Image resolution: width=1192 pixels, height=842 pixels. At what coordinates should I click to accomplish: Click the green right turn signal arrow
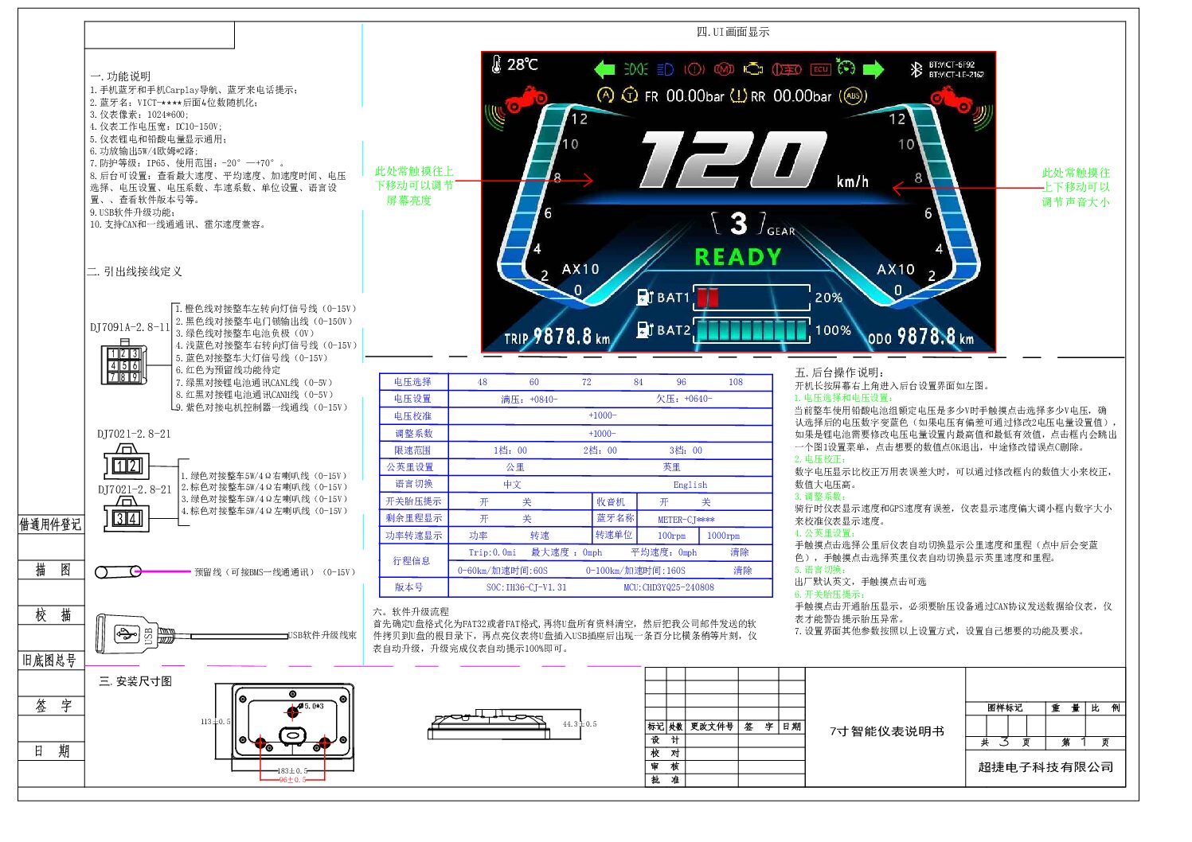(x=873, y=69)
